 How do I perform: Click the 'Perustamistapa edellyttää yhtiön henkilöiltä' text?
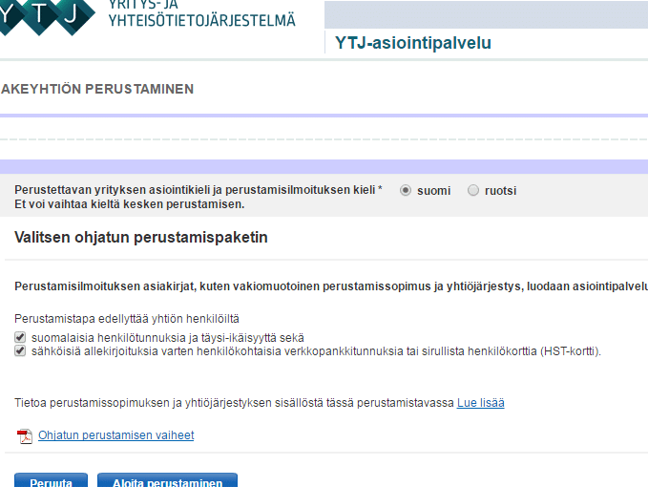point(127,319)
